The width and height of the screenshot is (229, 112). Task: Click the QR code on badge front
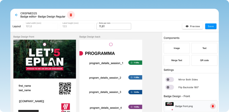[65, 88]
